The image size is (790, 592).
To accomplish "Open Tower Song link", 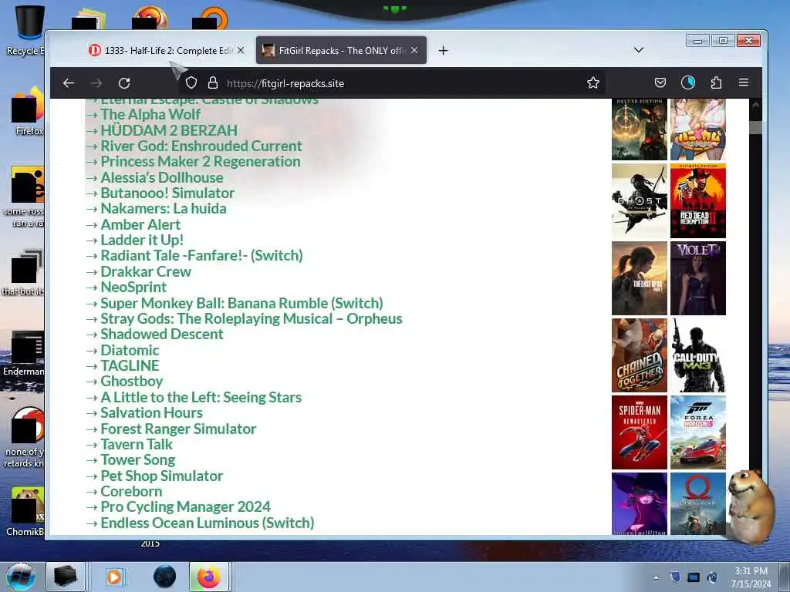I will coord(137,460).
